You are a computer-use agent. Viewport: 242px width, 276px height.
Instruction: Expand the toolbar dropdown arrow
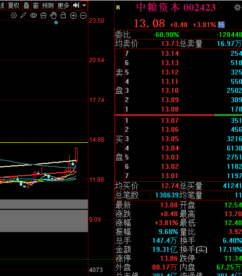pos(84,5)
